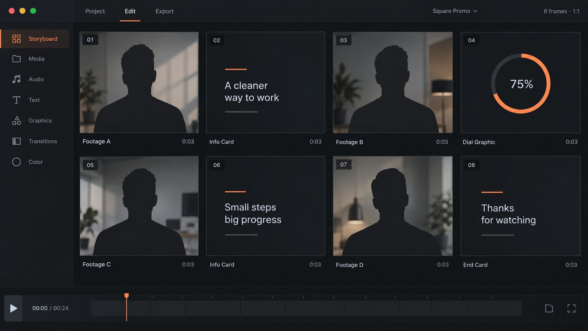Click the last clip segment in timeline track
The image size is (588, 331).
pos(495,308)
